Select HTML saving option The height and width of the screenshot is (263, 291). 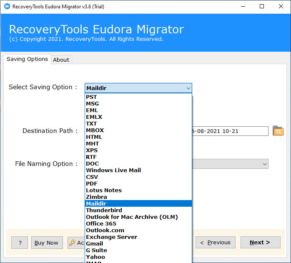pyautogui.click(x=138, y=137)
